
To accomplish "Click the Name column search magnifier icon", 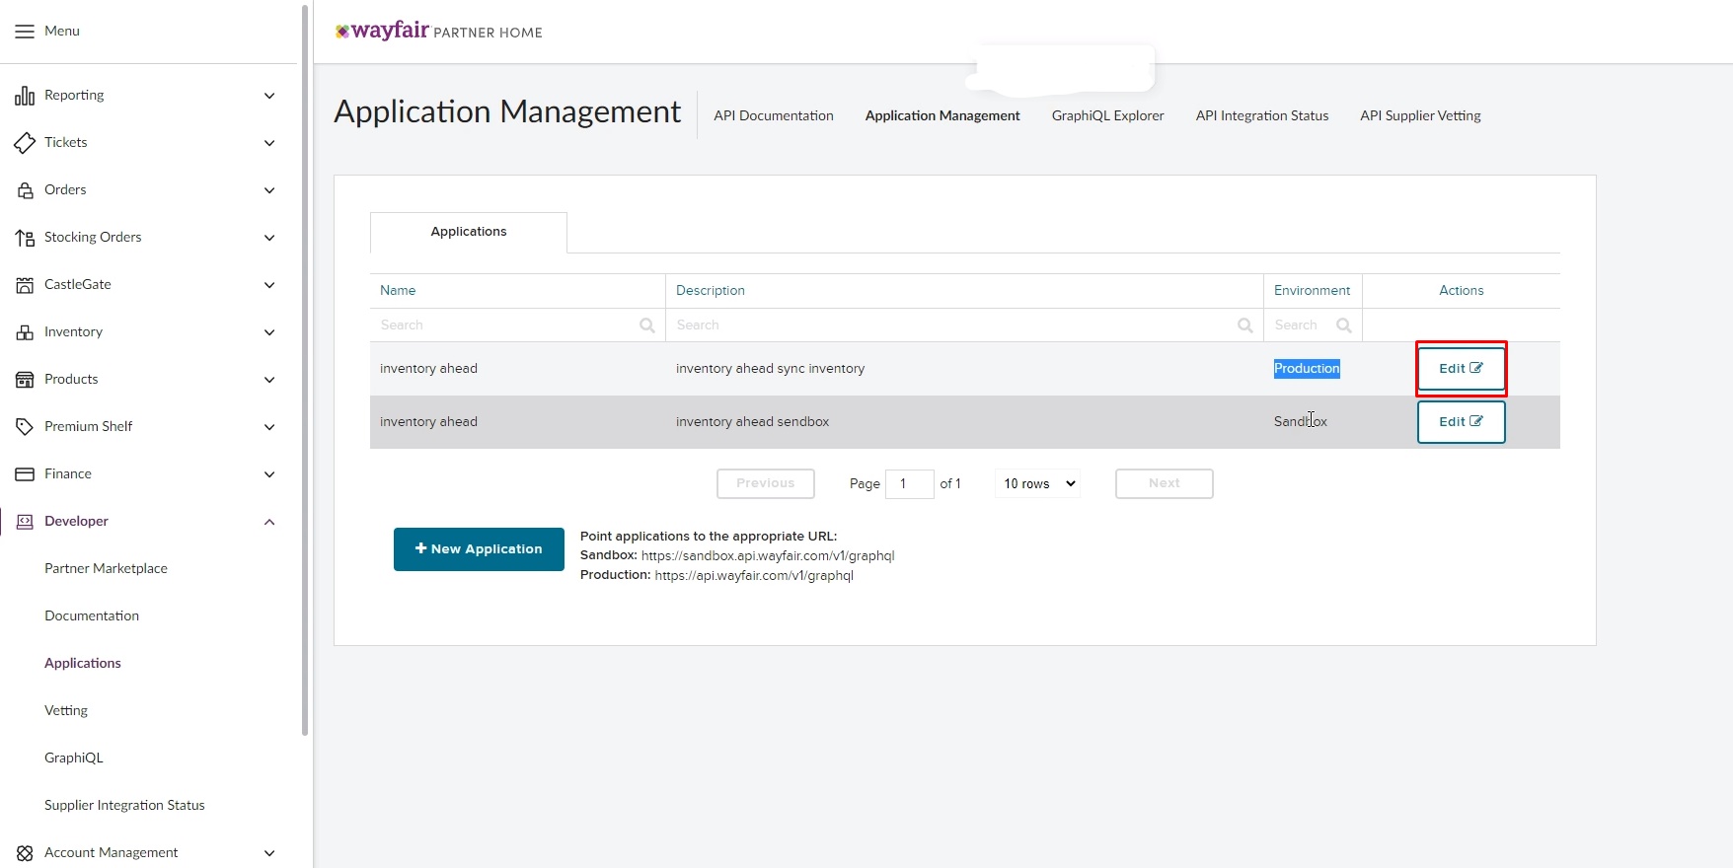I will [647, 325].
